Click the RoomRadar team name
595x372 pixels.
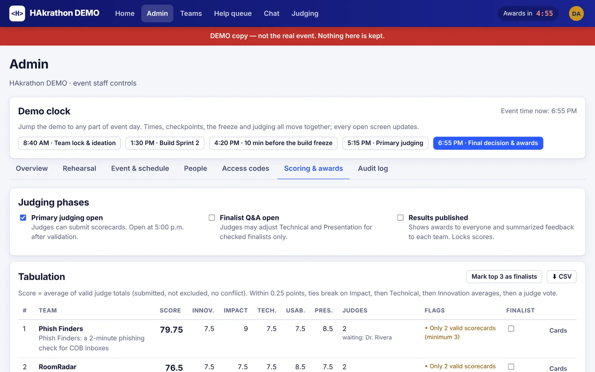pyautogui.click(x=58, y=367)
